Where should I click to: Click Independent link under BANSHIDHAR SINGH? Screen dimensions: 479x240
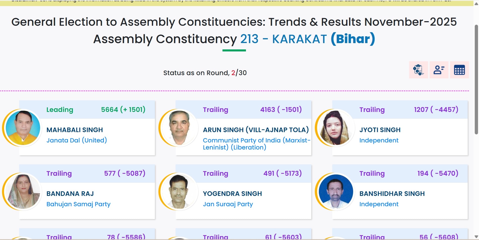click(x=379, y=204)
